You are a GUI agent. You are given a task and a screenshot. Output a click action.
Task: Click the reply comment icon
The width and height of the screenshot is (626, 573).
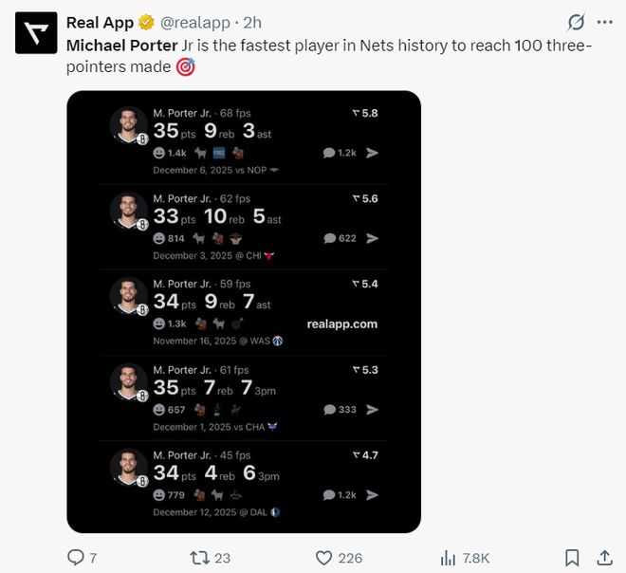76,557
